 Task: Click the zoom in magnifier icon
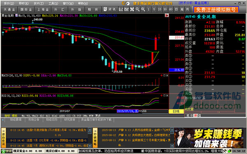tap(143, 9)
